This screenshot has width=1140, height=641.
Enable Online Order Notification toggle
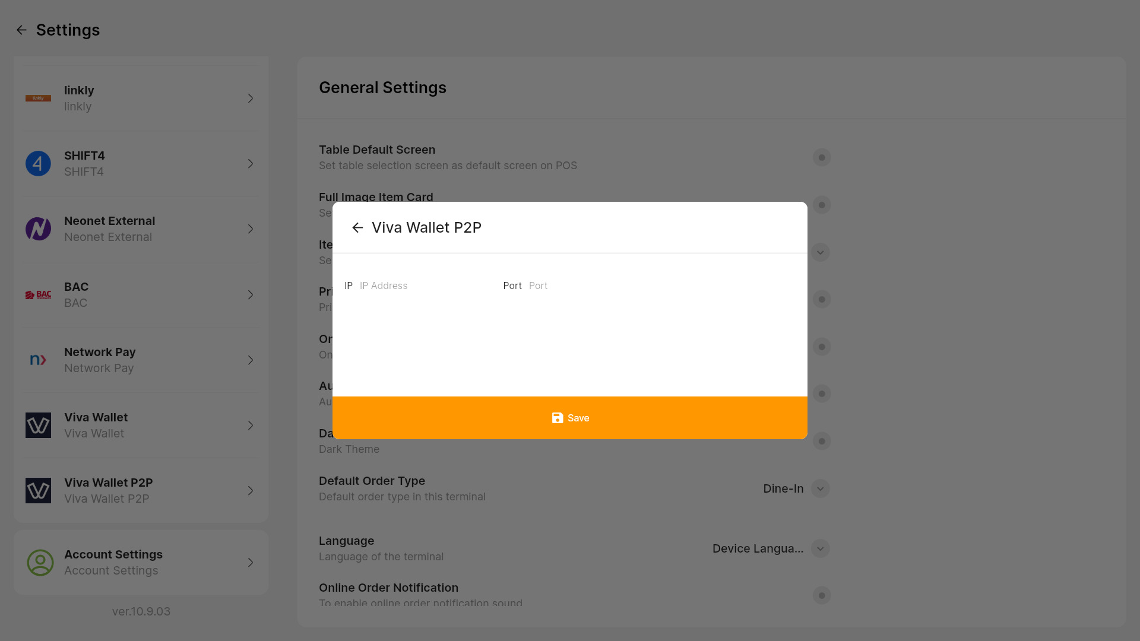coord(822,595)
